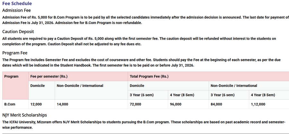This screenshot has height=134, width=289.
Task: Click the 96,000 total fee cell
Action: point(176,104)
